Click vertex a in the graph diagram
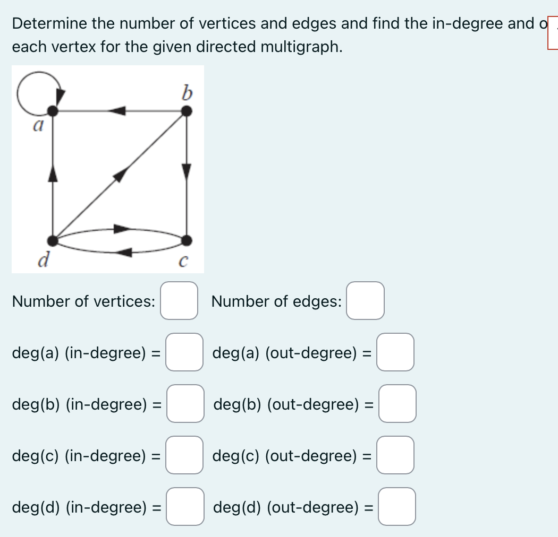This screenshot has height=537, width=558. (x=52, y=110)
